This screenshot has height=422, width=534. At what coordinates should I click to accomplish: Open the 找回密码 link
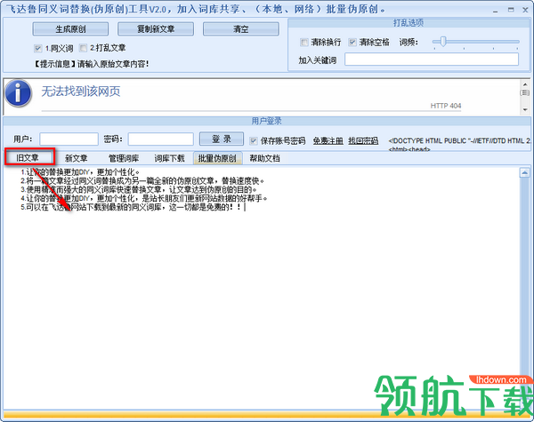pos(363,140)
